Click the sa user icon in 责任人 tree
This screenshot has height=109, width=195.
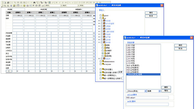click(103, 18)
